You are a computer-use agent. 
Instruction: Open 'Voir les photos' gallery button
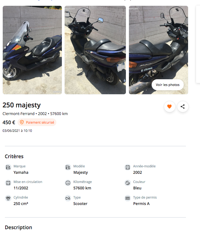click(168, 85)
